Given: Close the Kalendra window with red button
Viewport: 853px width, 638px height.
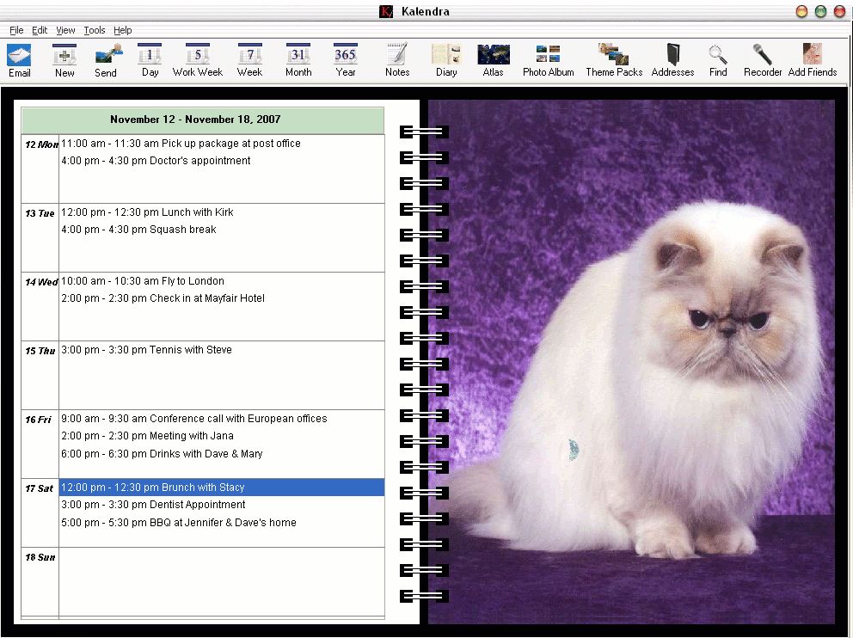Looking at the screenshot, I should pos(839,11).
